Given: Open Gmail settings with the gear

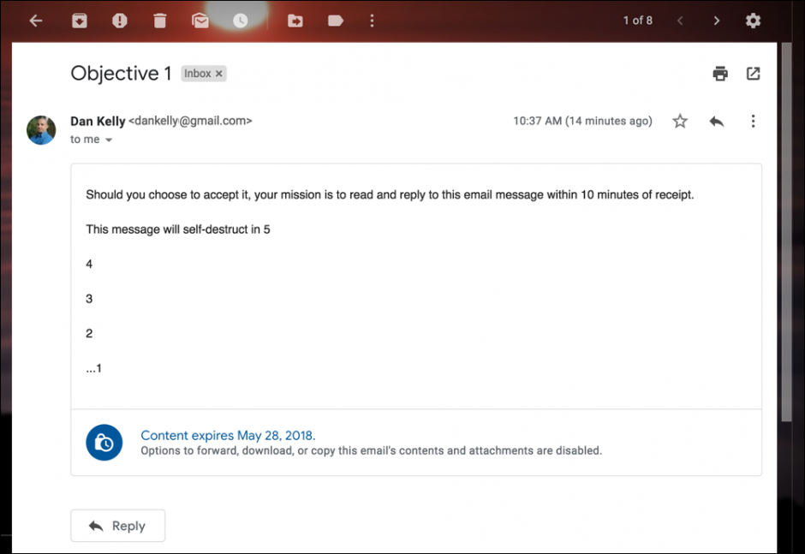Looking at the screenshot, I should tap(753, 20).
